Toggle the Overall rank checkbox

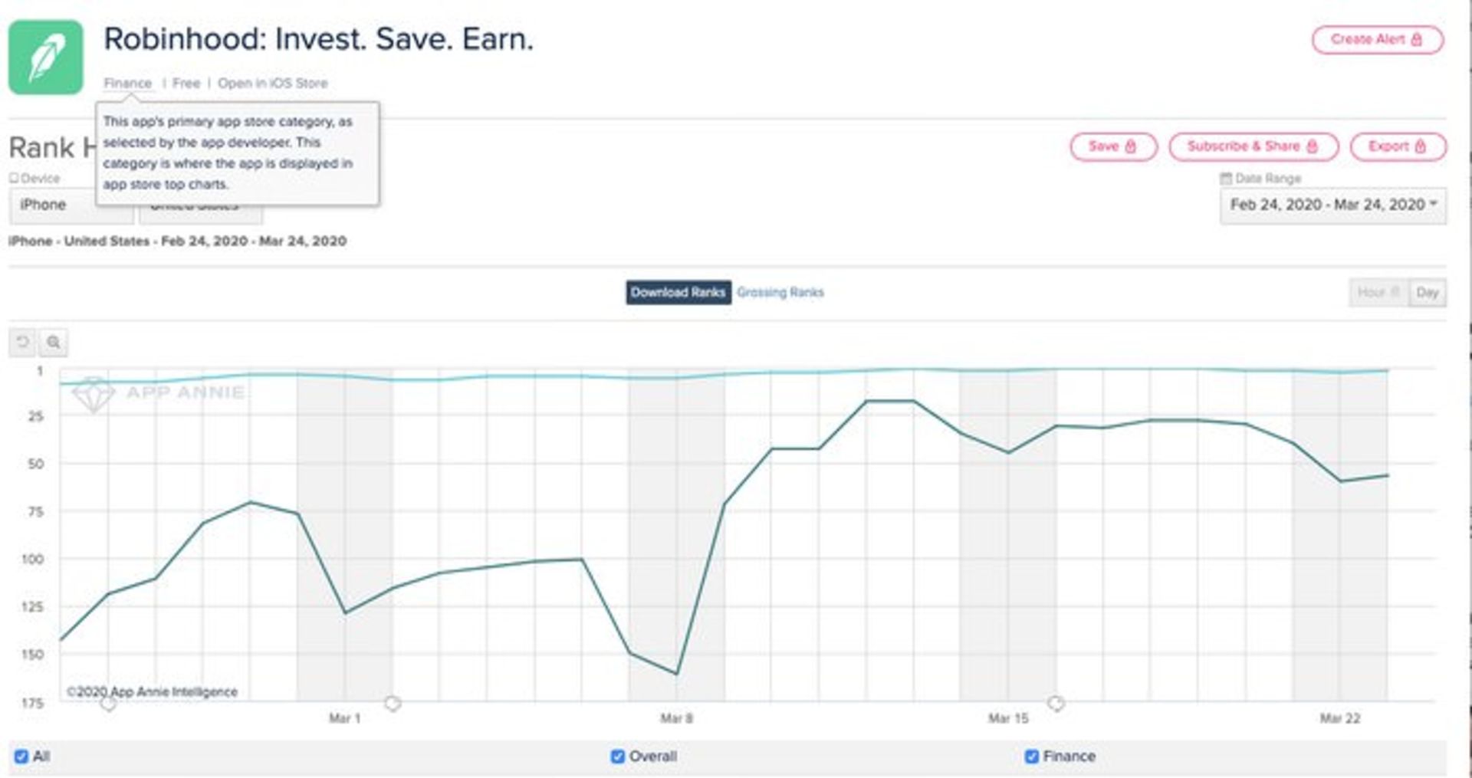click(618, 757)
